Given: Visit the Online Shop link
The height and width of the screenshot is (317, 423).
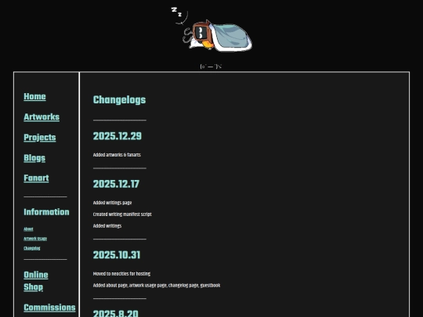Looking at the screenshot, I should (x=36, y=281).
